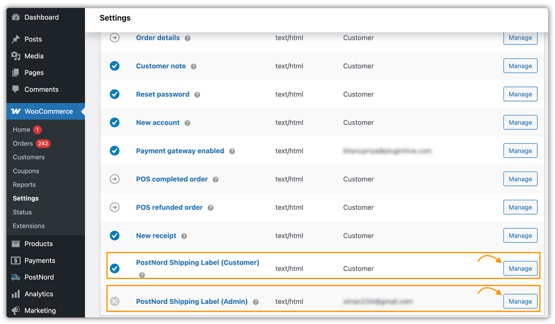
Task: Click help icon beside POS refunded order
Action: (210, 208)
